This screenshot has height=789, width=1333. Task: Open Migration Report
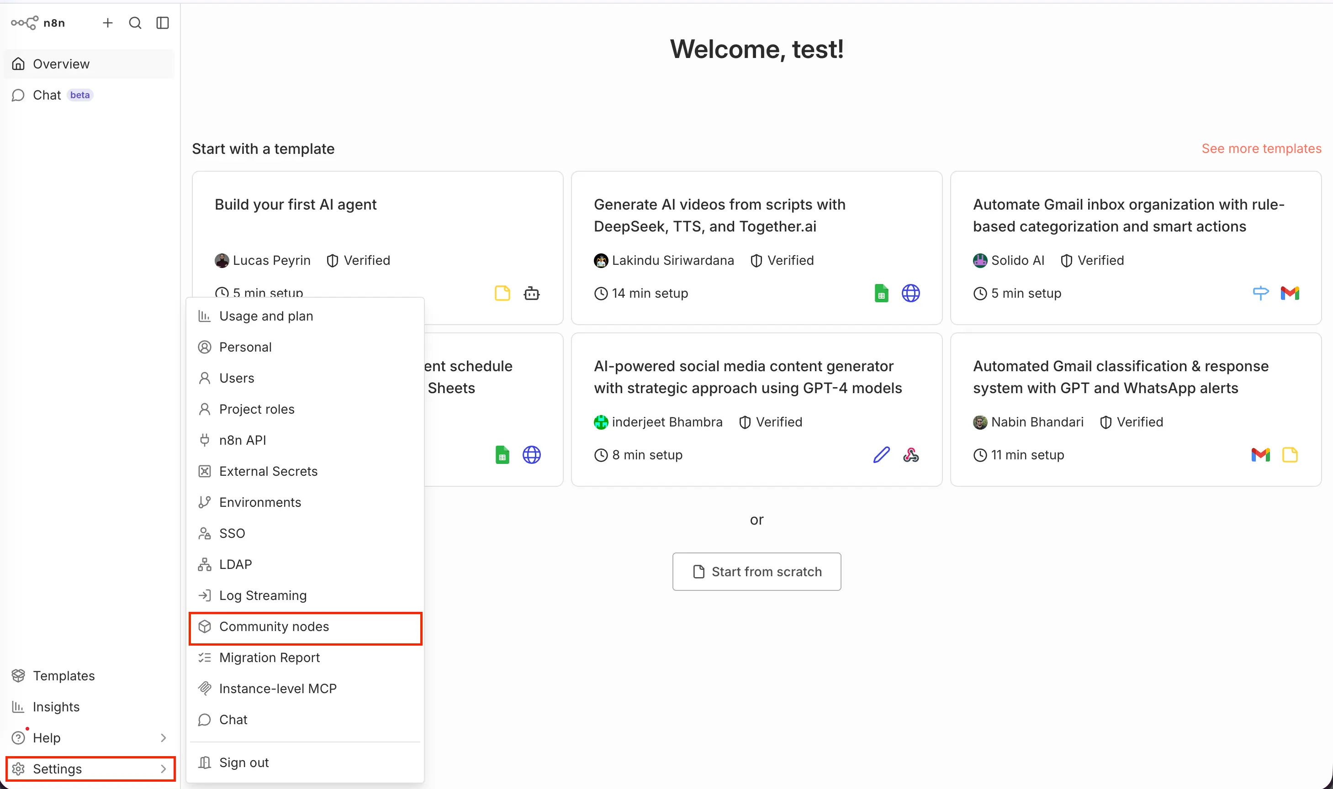pos(305,657)
